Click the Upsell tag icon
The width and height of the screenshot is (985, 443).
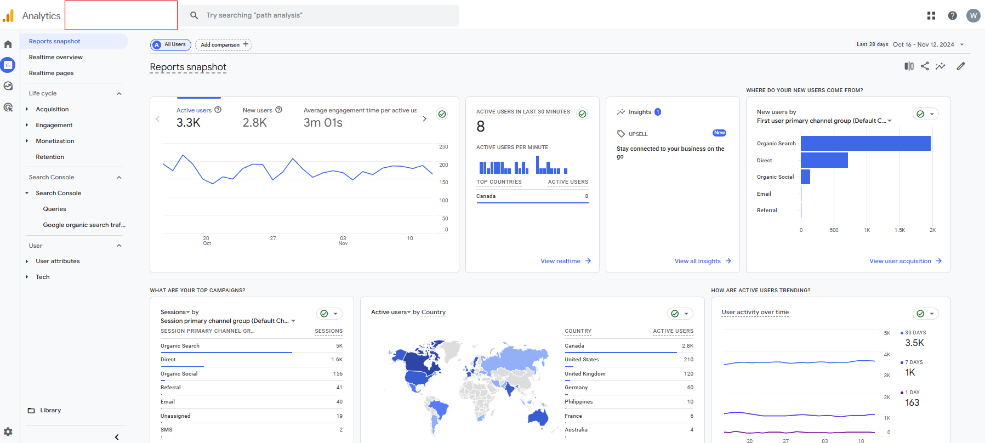(x=621, y=134)
